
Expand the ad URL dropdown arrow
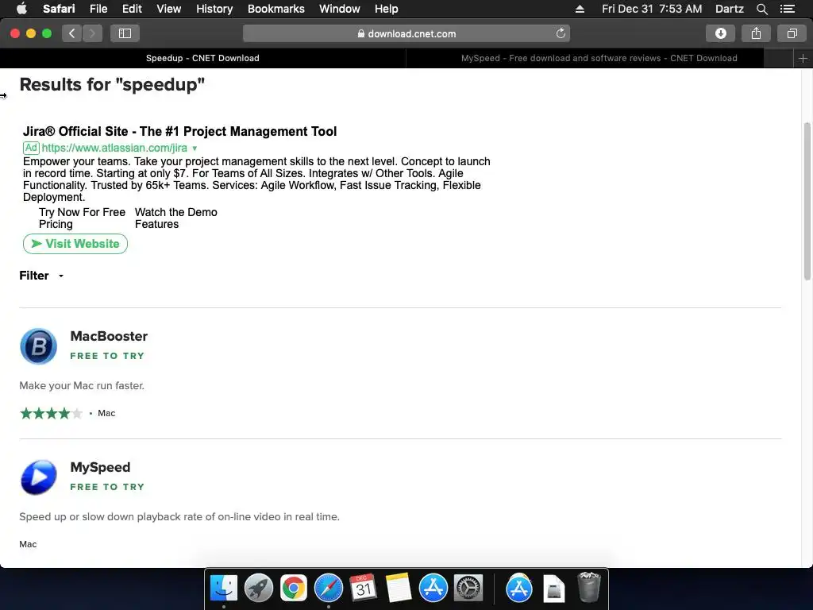coord(195,149)
